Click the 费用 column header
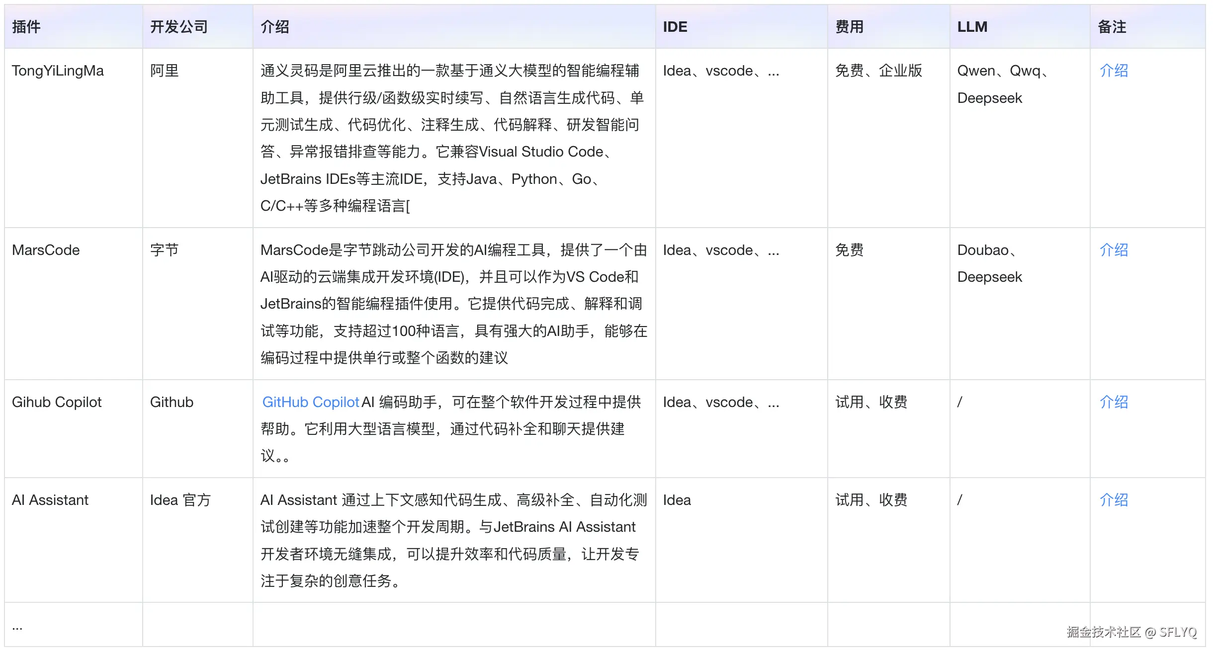Image resolution: width=1213 pixels, height=655 pixels. 849,27
